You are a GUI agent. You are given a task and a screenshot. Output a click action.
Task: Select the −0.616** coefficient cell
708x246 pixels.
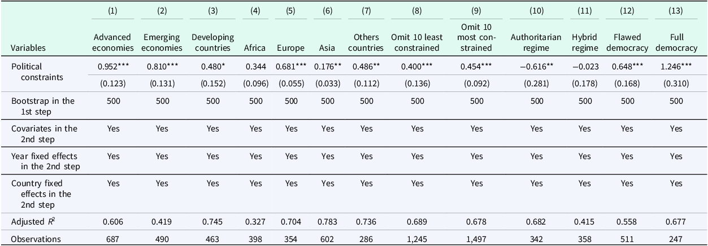[536, 67]
